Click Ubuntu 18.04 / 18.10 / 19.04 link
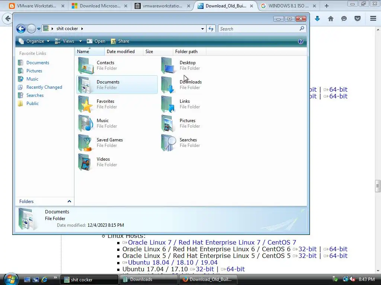Screen dimensions: 381x285 pyautogui.click(x=173, y=262)
